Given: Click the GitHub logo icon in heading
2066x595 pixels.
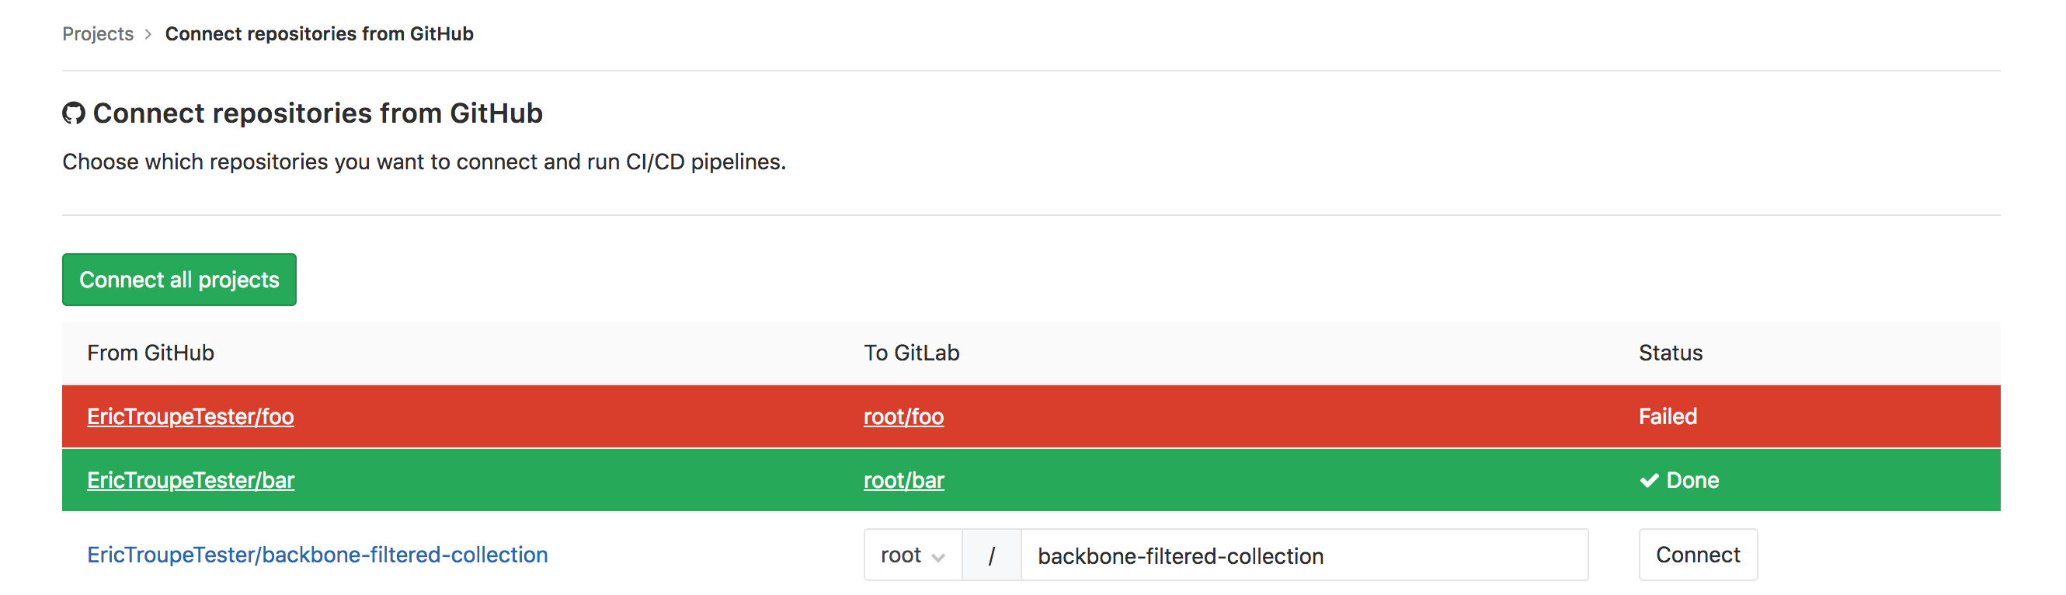Looking at the screenshot, I should [74, 113].
